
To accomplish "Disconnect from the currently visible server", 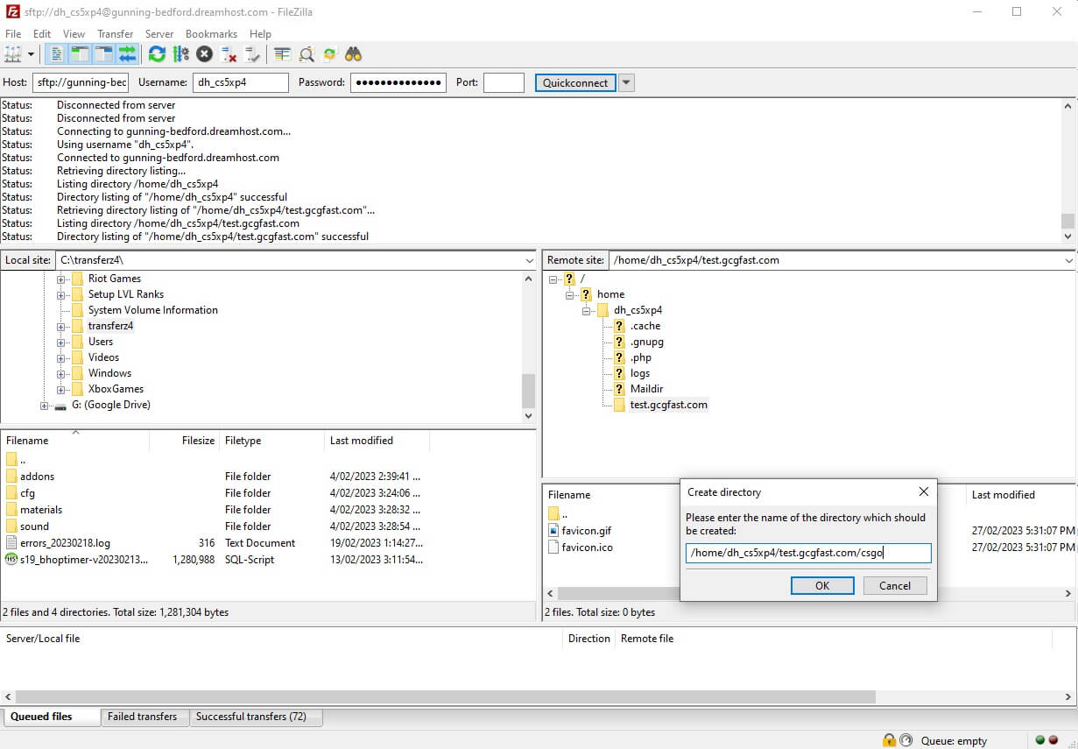I will click(229, 54).
